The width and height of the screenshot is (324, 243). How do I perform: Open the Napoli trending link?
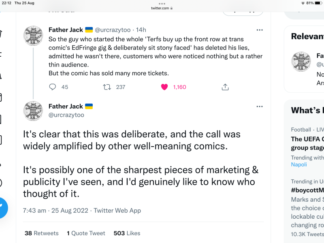(299, 164)
